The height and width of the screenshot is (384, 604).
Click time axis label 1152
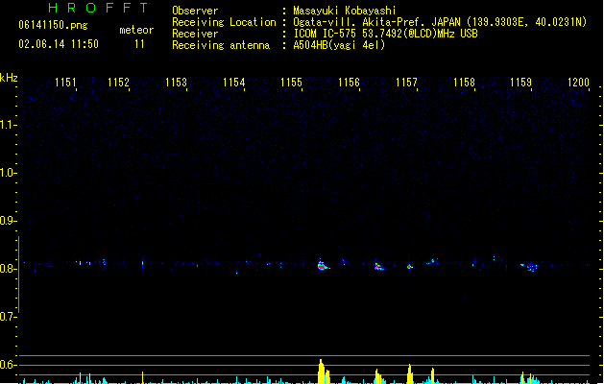[118, 83]
